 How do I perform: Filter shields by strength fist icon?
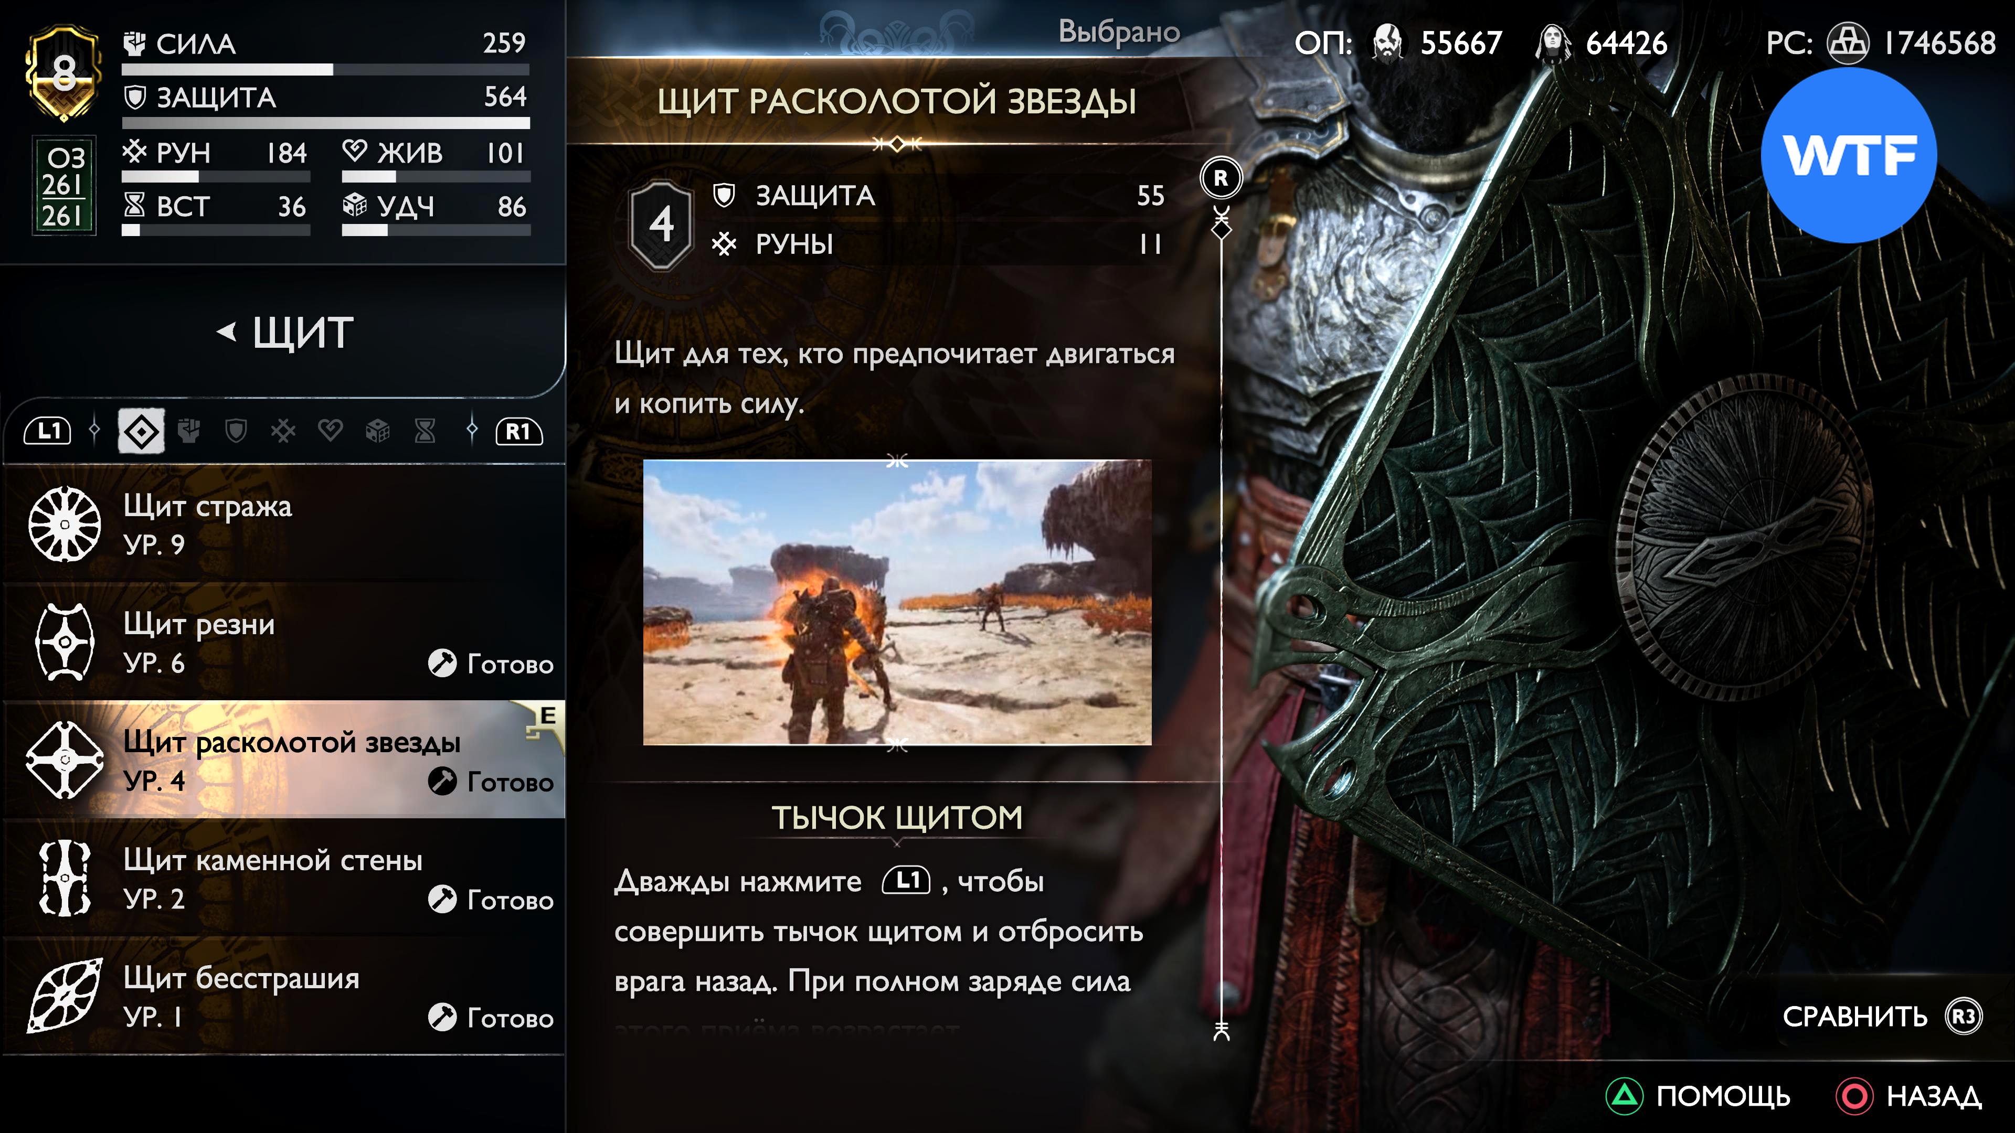tap(188, 431)
